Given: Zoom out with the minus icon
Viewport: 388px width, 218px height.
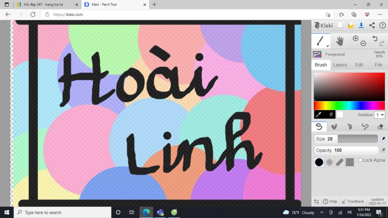Looking at the screenshot, I should 363,44.
